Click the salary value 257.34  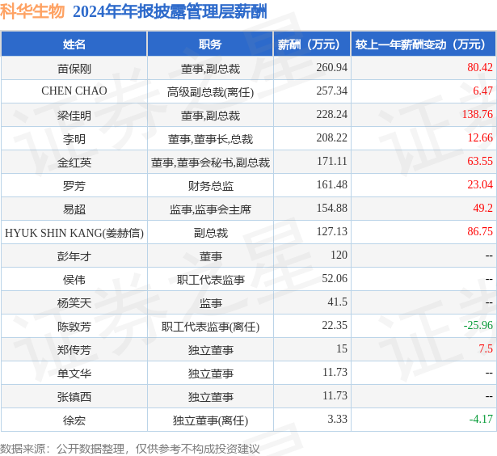pos(332,91)
